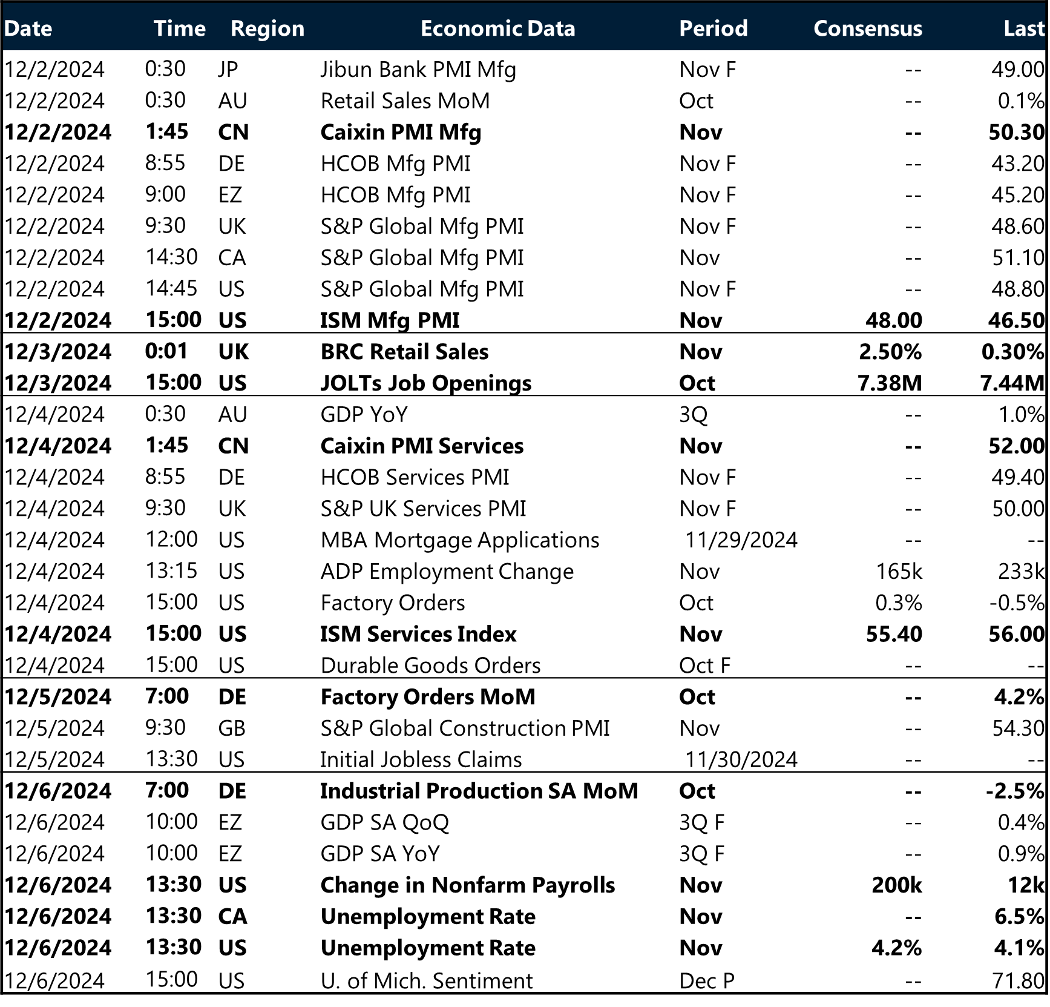The image size is (1050, 1007).
Task: Click the 46.50 last value
Action: (x=1016, y=320)
